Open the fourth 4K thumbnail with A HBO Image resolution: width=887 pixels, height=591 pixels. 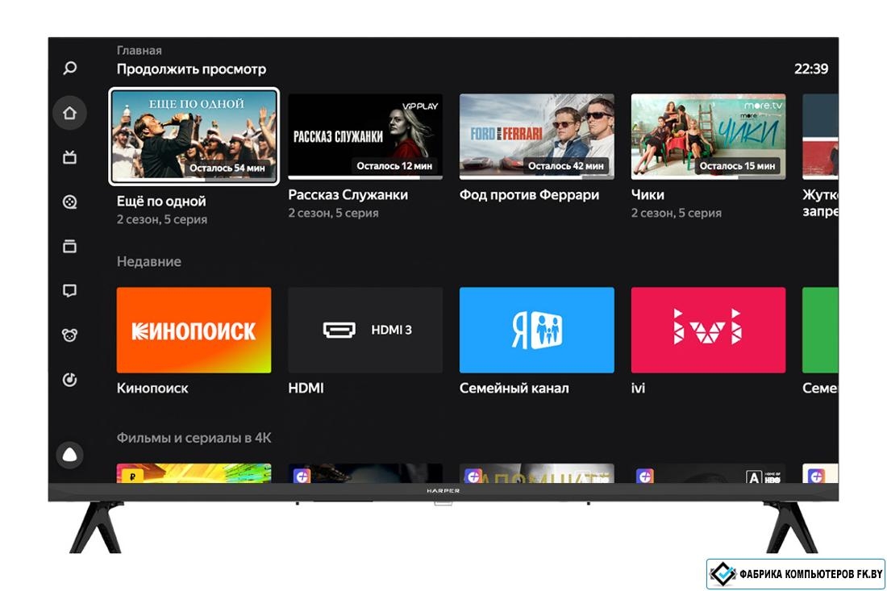click(708, 473)
